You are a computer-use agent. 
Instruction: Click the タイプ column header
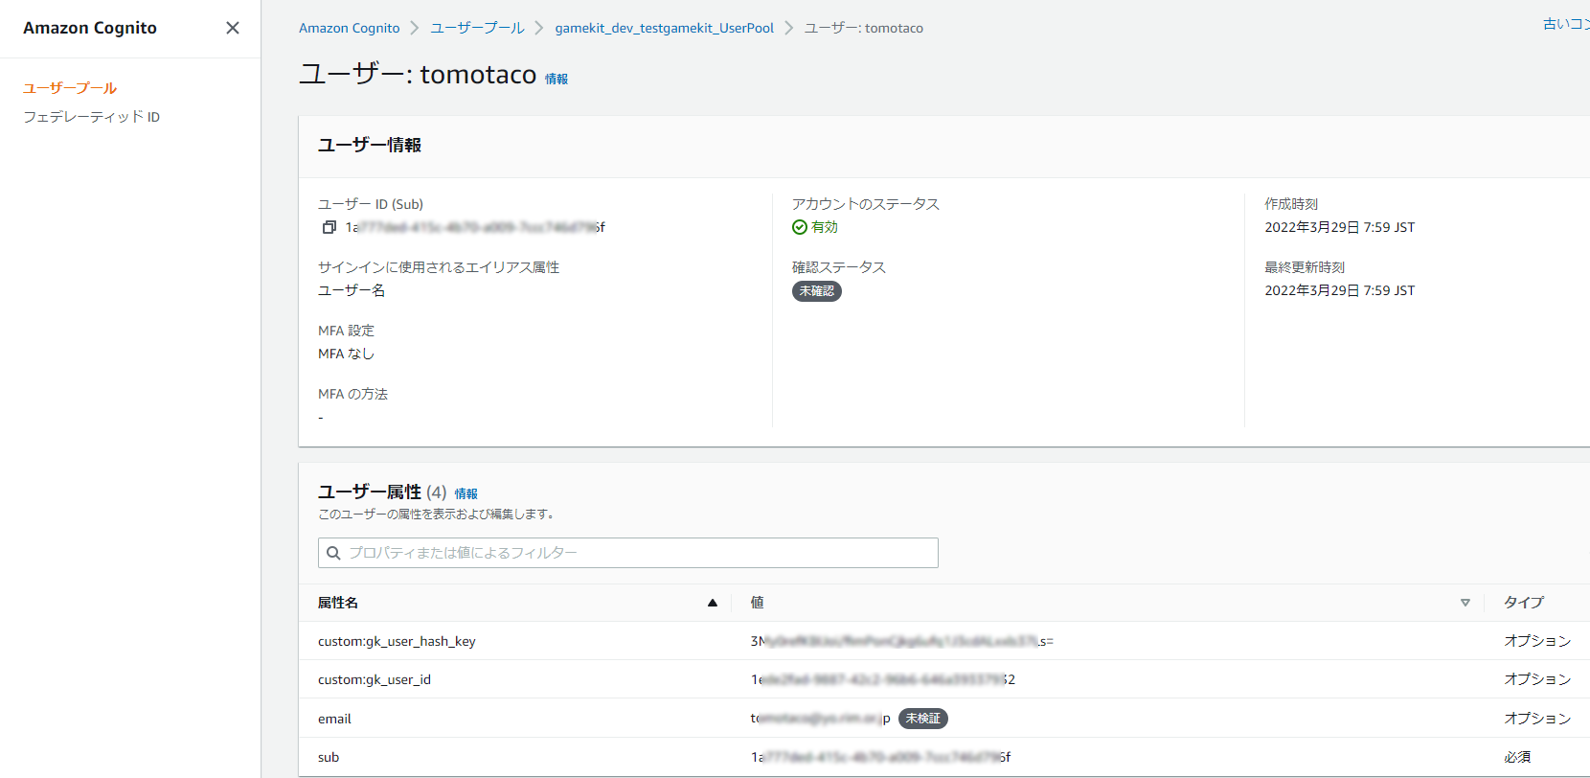pyautogui.click(x=1524, y=603)
